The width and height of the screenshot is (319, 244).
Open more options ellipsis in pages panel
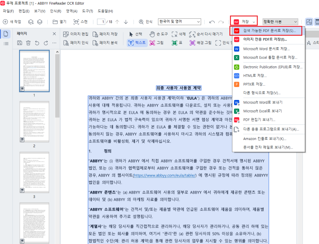[x=54, y=43]
